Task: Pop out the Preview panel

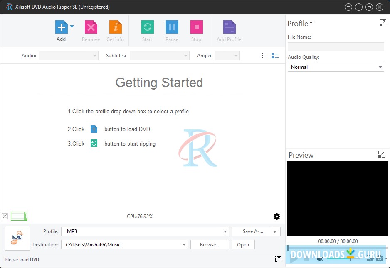Action: pyautogui.click(x=382, y=154)
